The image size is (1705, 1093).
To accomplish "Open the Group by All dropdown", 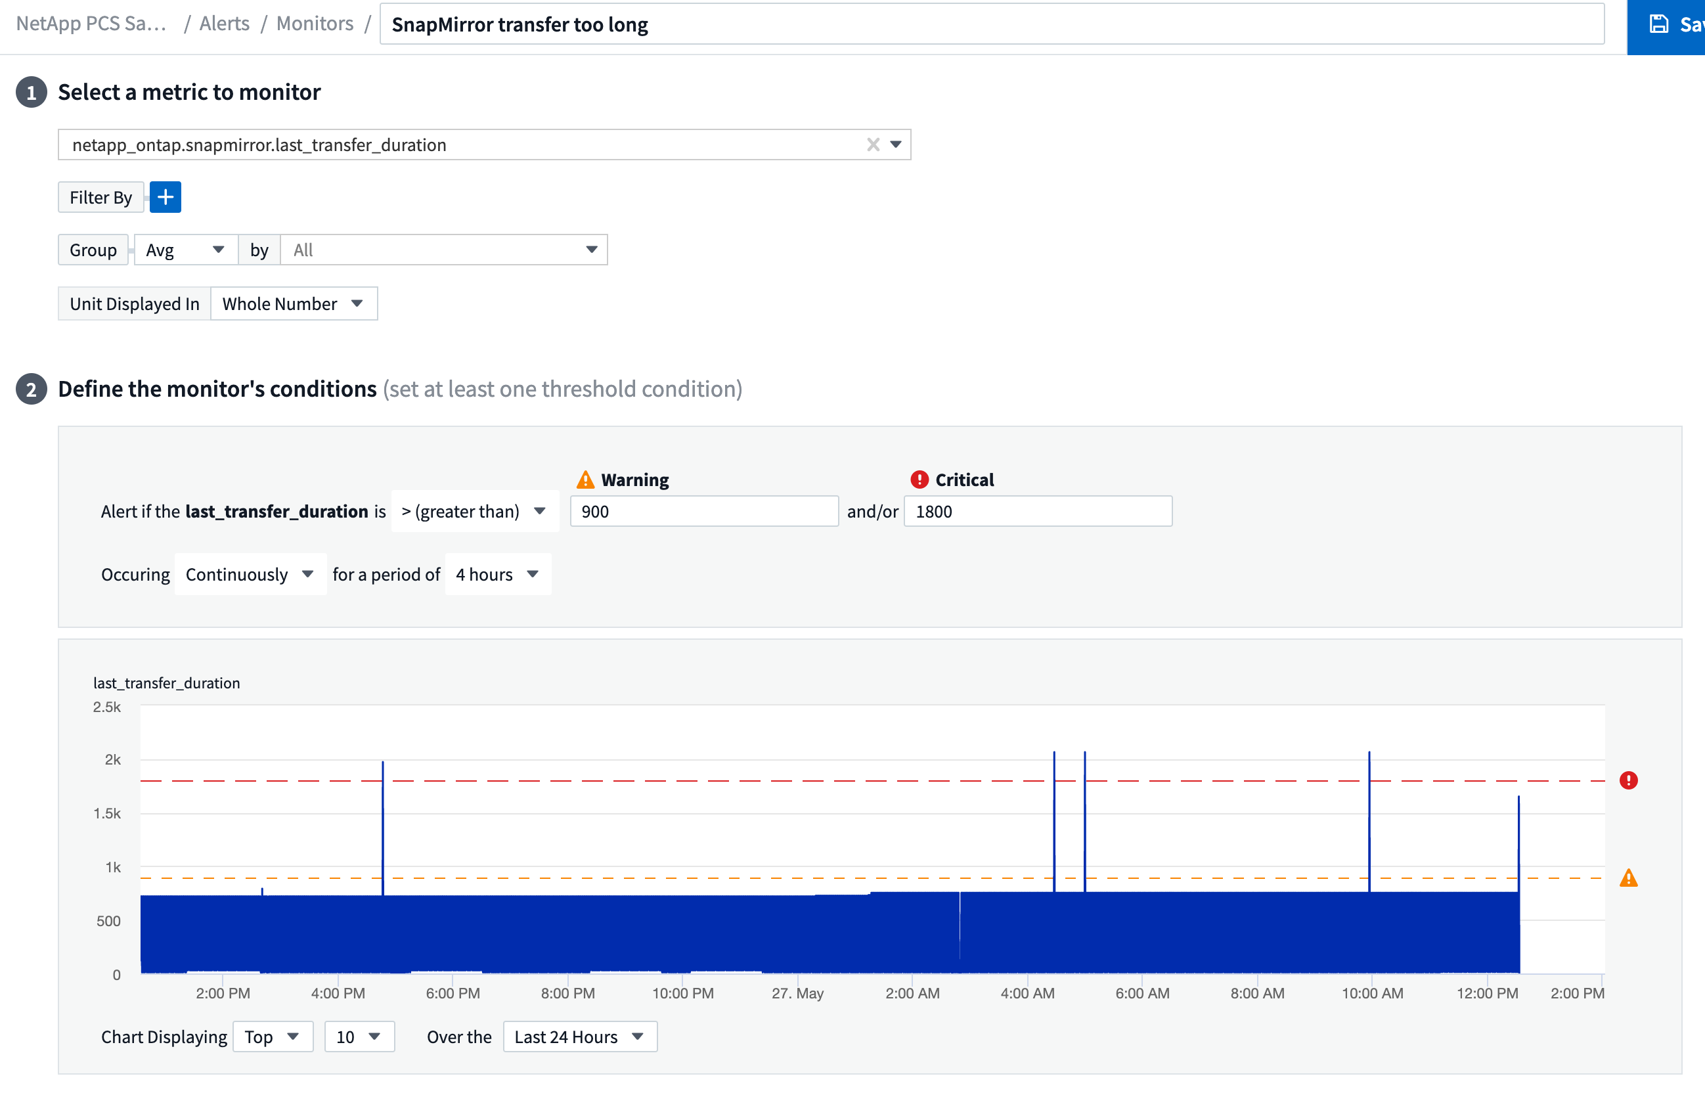I will click(x=591, y=249).
